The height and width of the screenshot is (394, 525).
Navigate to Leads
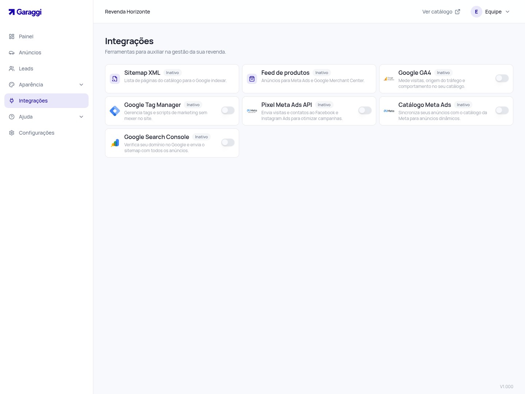46,69
